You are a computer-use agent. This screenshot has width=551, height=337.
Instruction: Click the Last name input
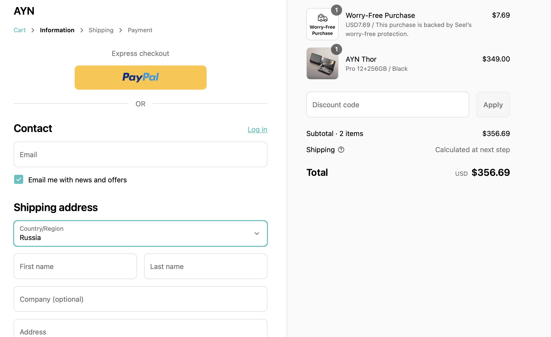[x=205, y=266]
